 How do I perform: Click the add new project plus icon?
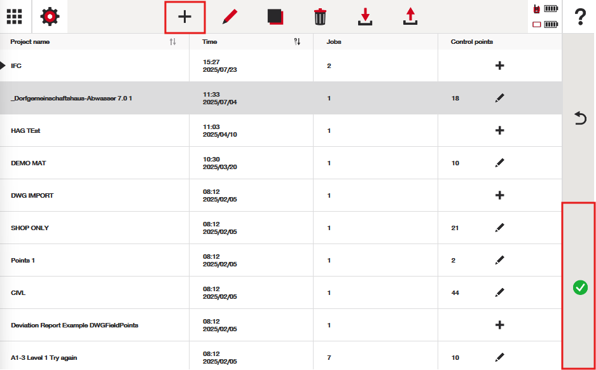[x=184, y=17]
